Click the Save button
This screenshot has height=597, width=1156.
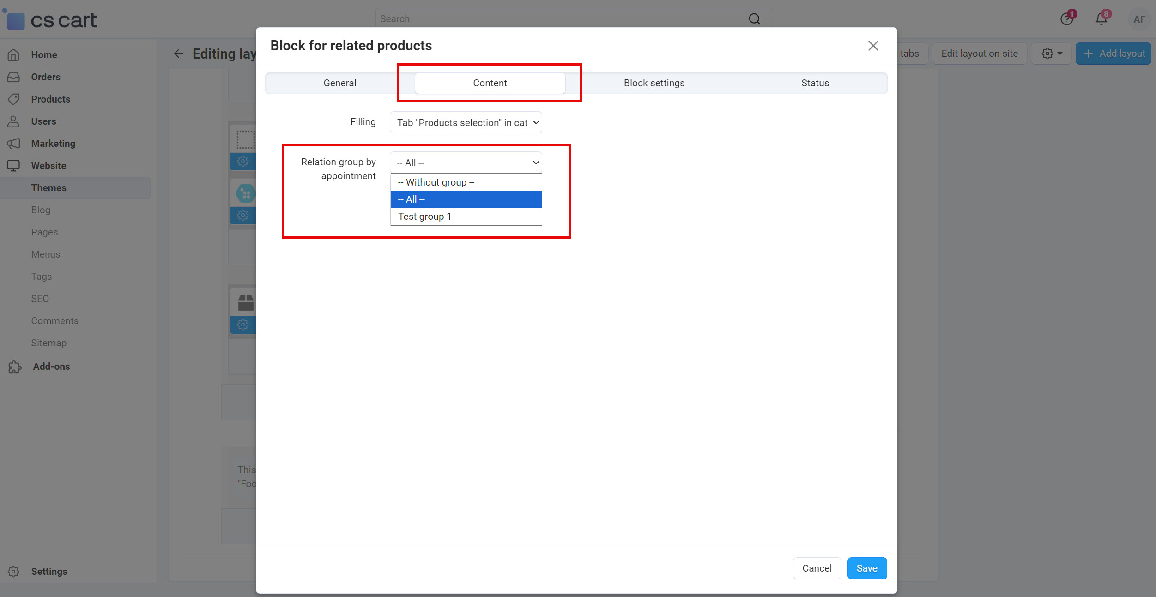point(867,568)
